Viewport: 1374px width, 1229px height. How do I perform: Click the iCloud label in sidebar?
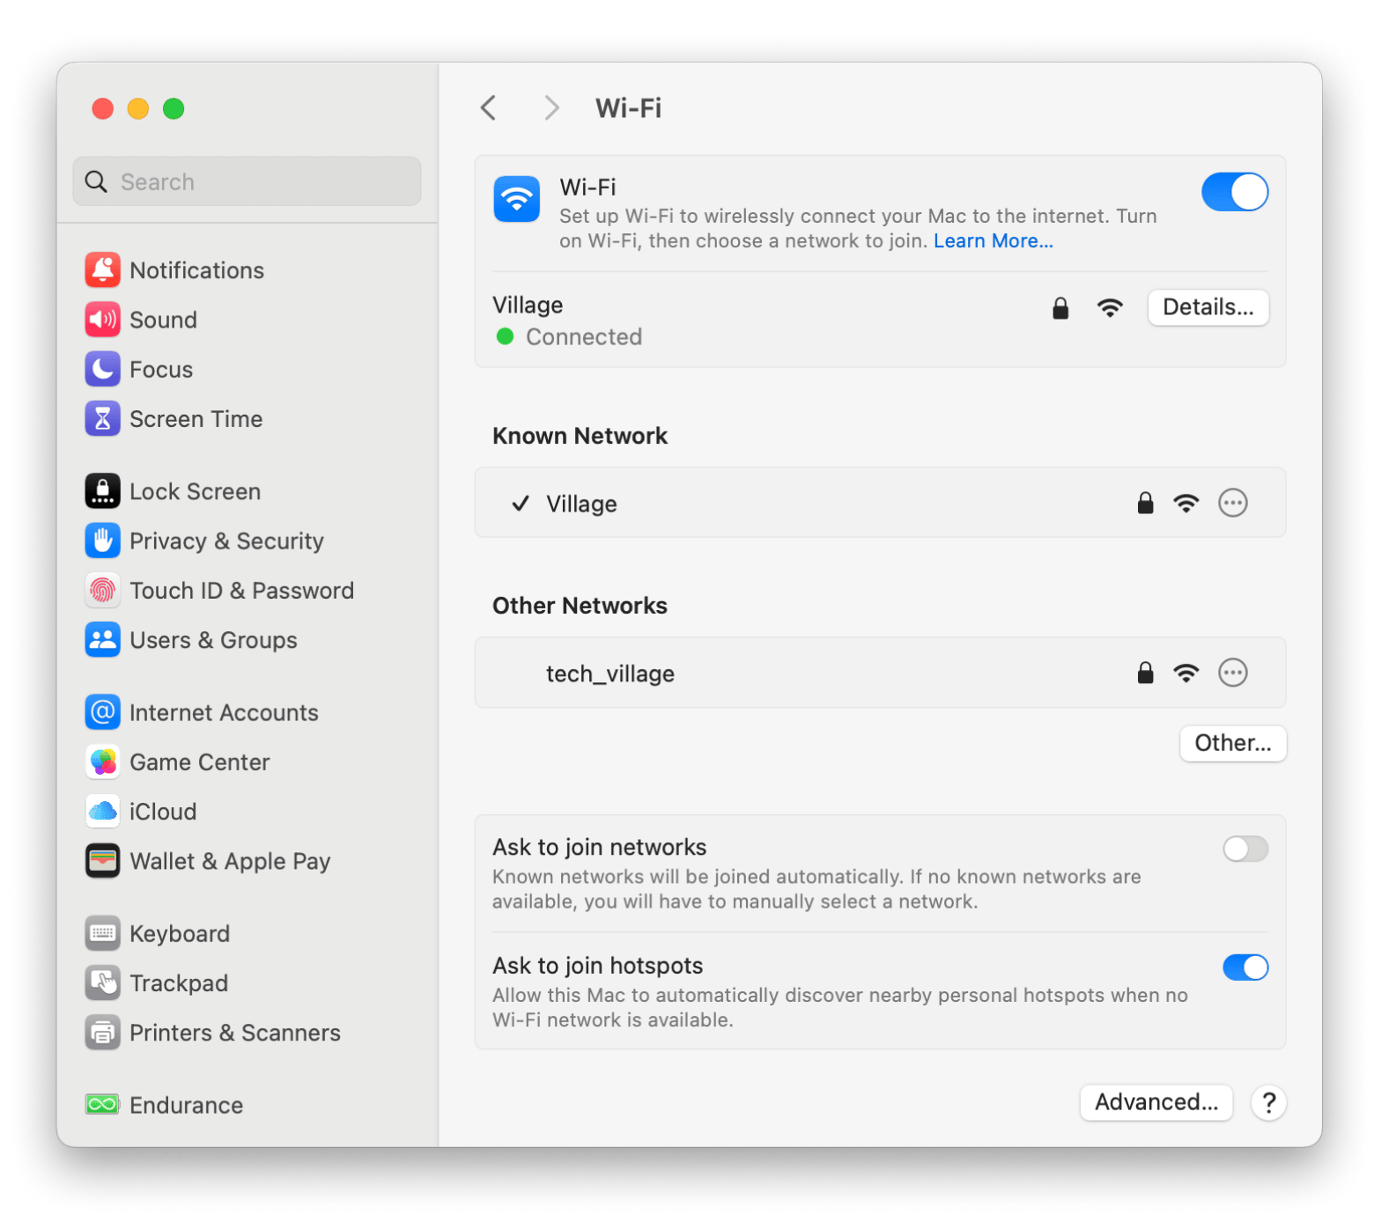click(163, 812)
